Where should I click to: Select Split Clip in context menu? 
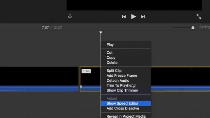[126, 71]
